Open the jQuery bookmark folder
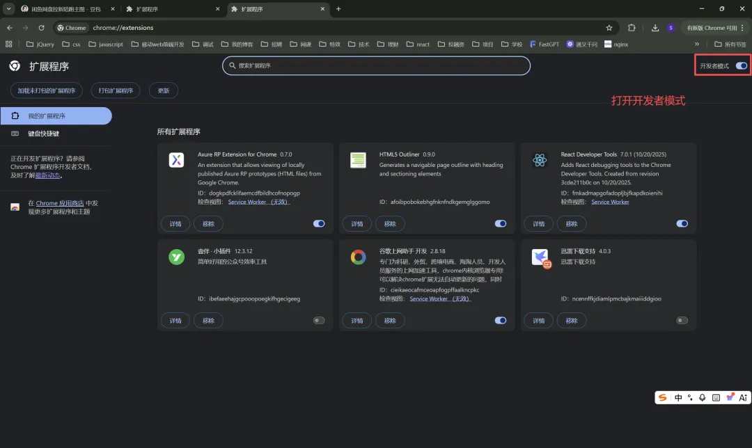 tap(40, 44)
